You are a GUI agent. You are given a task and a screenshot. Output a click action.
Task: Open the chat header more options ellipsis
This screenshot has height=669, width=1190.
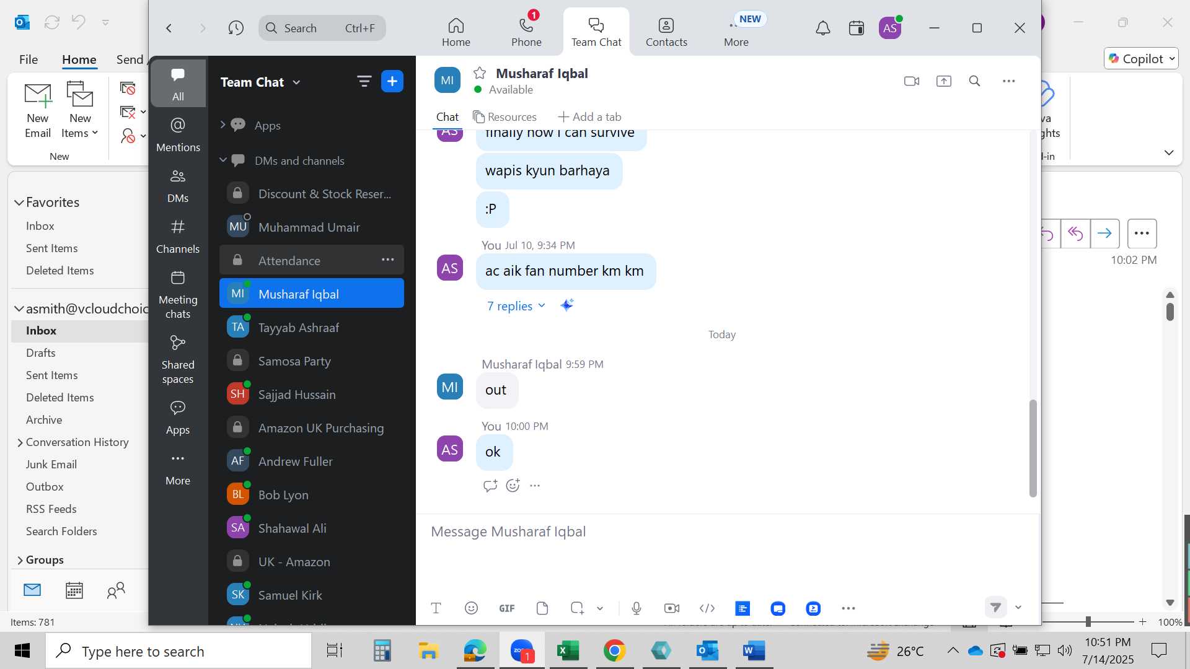(x=1008, y=81)
